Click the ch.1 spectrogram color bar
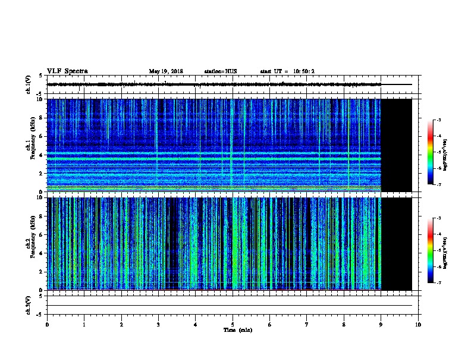Image resolution: width=471 pixels, height=364 pixels. (430, 152)
